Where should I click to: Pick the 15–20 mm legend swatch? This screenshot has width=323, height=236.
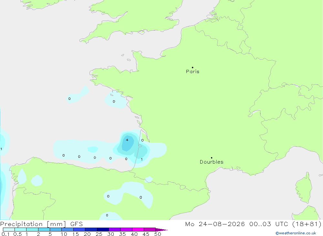(x=79, y=230)
